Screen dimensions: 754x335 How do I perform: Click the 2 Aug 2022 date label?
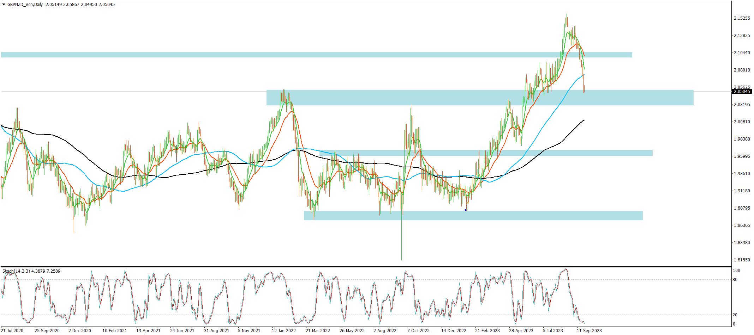[x=385, y=331]
